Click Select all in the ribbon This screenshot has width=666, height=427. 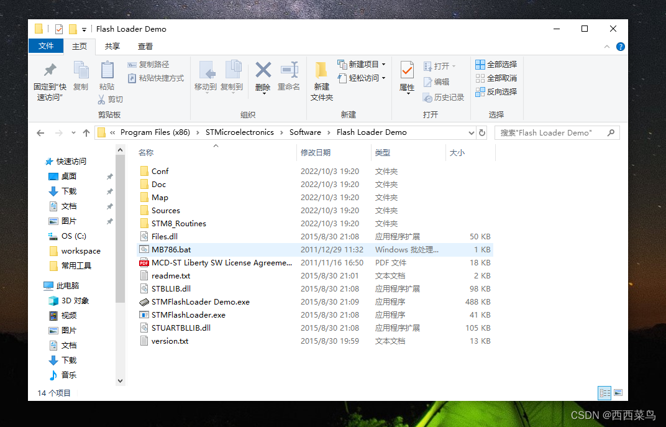[x=496, y=65]
